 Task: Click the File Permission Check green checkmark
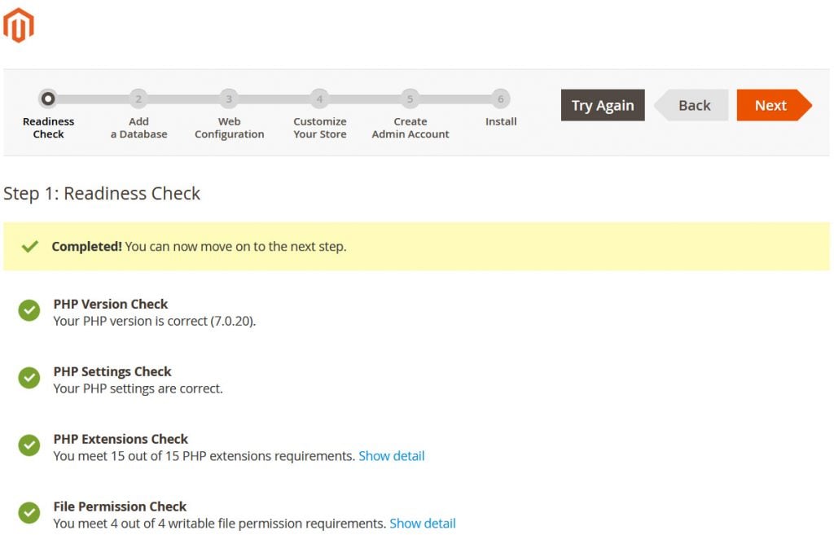[29, 513]
